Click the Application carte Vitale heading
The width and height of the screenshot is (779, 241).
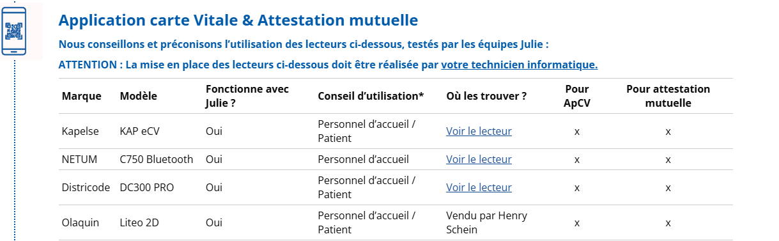(238, 20)
